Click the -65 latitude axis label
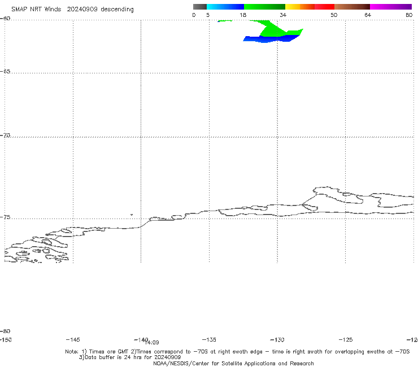This screenshot has width=418, height=367. coord(5,72)
